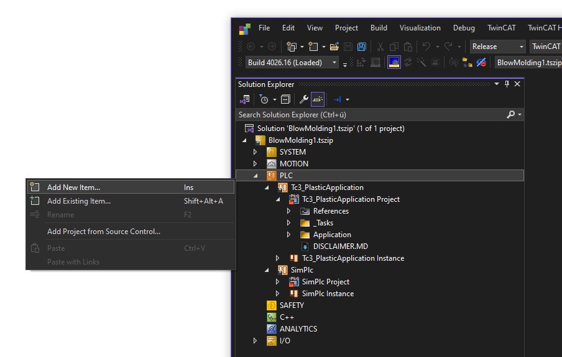This screenshot has height=357, width=562.
Task: Choose Add Existing Item... in context menu
Action: 131,201
